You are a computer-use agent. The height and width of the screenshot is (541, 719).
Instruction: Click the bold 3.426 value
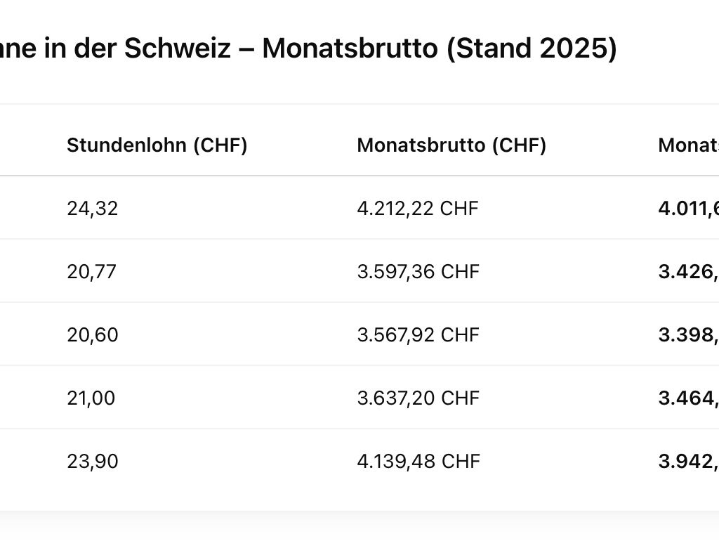688,272
